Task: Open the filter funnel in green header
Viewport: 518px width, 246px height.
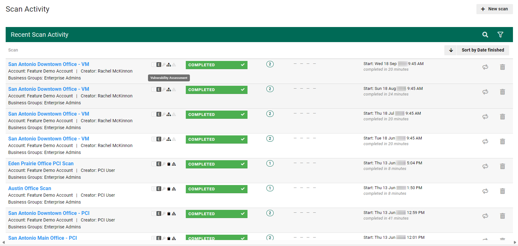Action: [500, 35]
